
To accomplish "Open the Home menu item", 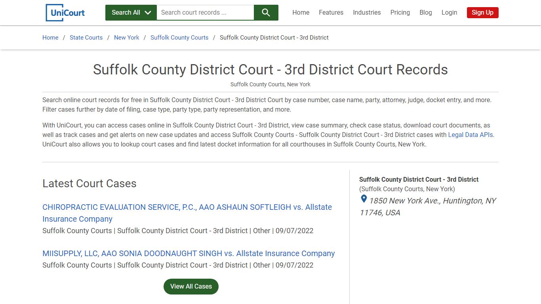I will click(301, 13).
